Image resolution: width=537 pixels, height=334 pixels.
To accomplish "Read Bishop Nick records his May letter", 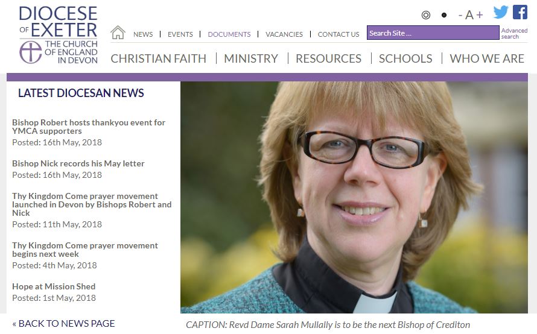I will (78, 163).
